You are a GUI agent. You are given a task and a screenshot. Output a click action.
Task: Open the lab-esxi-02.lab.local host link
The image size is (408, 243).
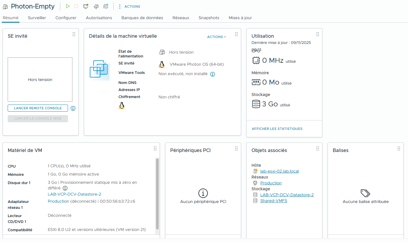tap(279, 171)
